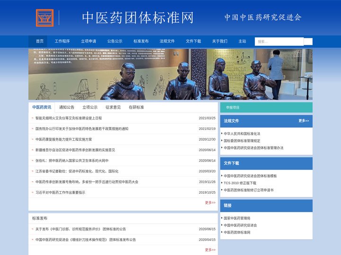341x255 pixels.
Task: Click the date 2021/03/25
Action: (207, 118)
